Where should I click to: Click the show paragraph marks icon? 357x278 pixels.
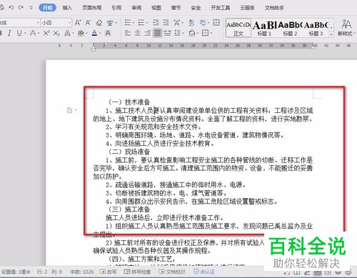click(203, 23)
